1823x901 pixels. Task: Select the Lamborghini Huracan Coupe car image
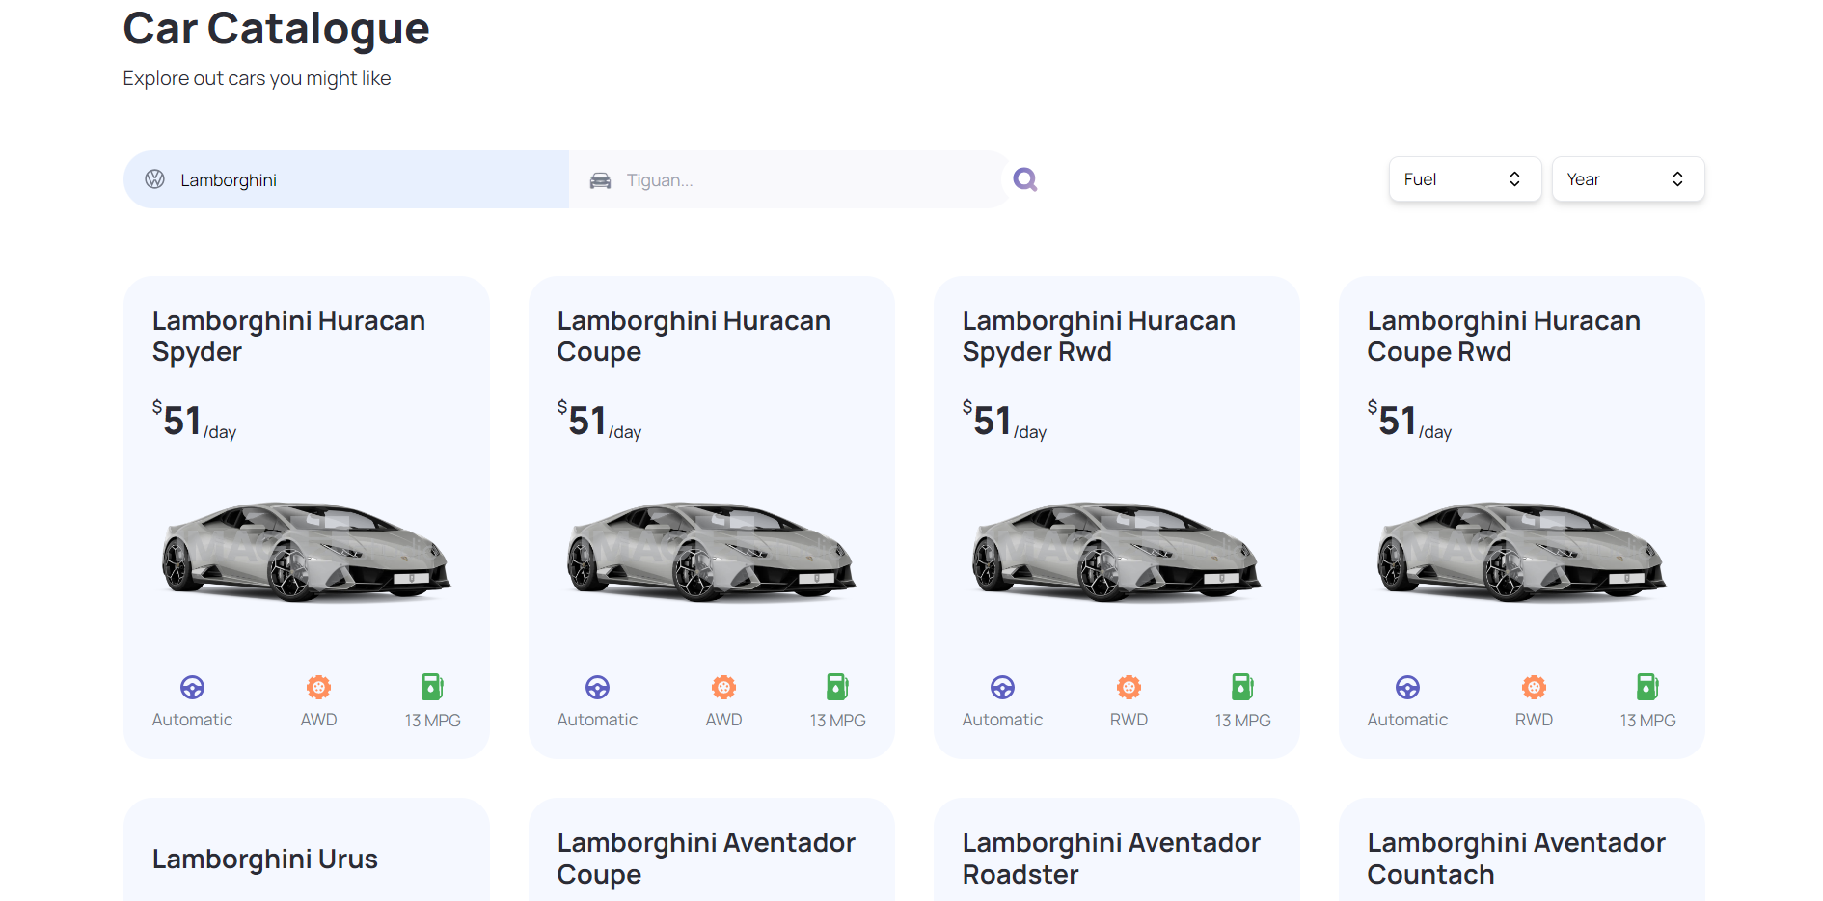(x=711, y=552)
